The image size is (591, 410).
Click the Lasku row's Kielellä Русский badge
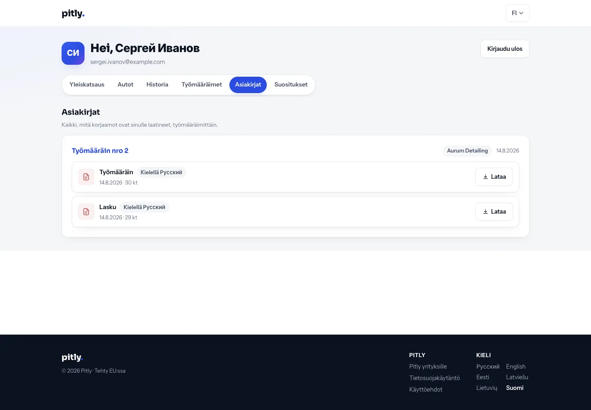[144, 207]
